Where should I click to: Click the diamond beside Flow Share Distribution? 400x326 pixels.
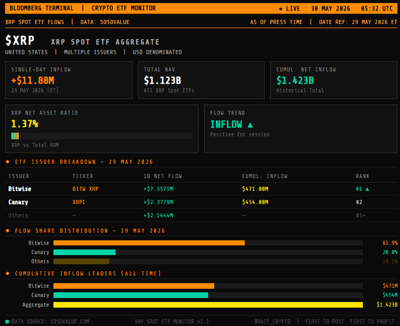point(8,230)
